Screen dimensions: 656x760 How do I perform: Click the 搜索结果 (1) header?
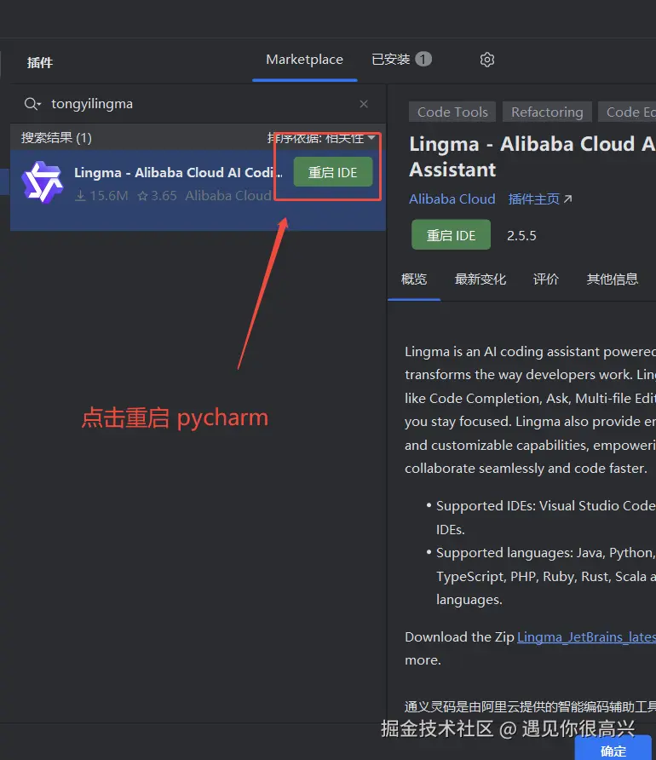pyautogui.click(x=56, y=138)
